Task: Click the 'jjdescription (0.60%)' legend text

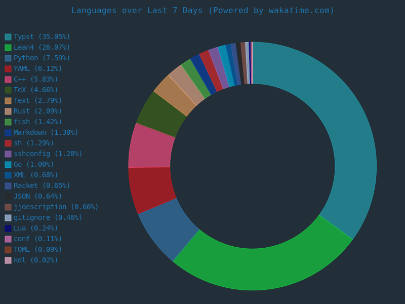Action: (x=56, y=207)
